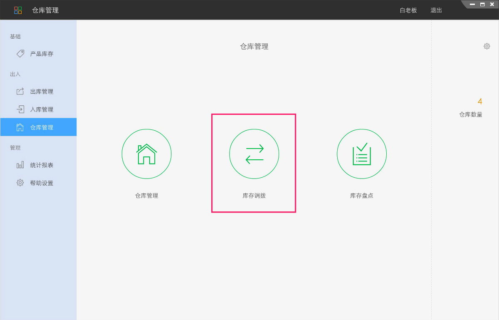Image resolution: width=499 pixels, height=320 pixels.
Task: Click the 库存盘点 label
Action: (362, 196)
